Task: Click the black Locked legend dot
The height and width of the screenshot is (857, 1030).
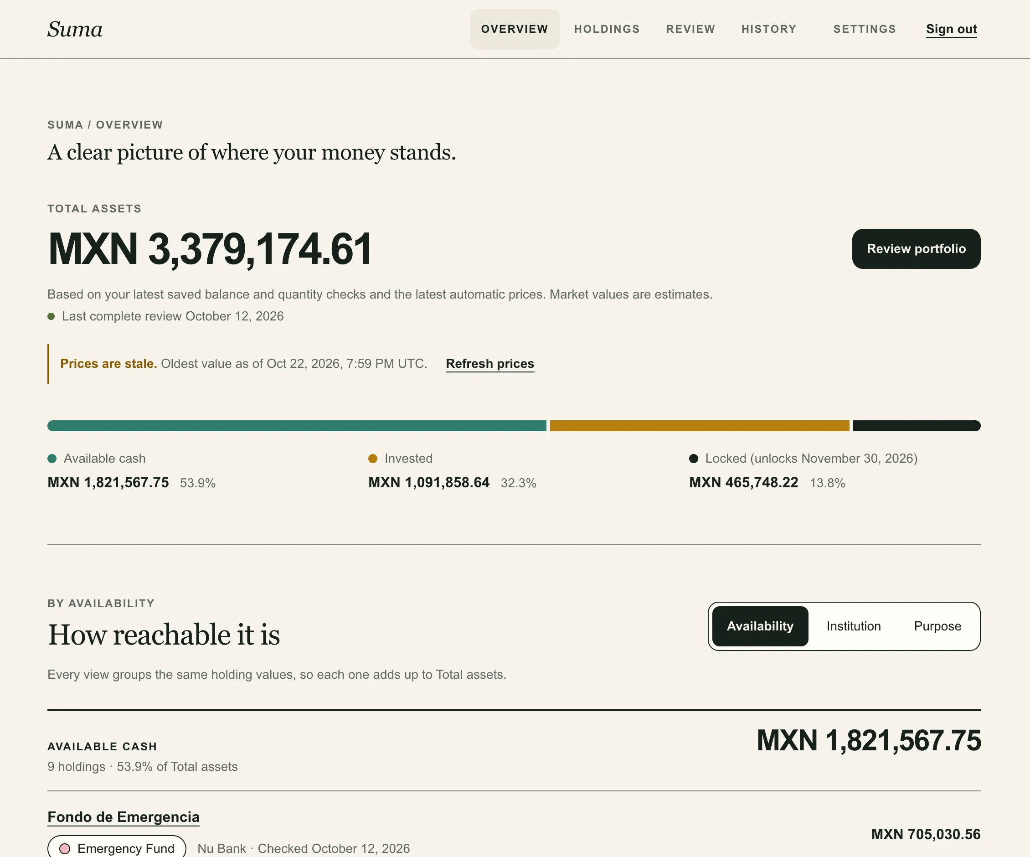Action: (x=694, y=458)
